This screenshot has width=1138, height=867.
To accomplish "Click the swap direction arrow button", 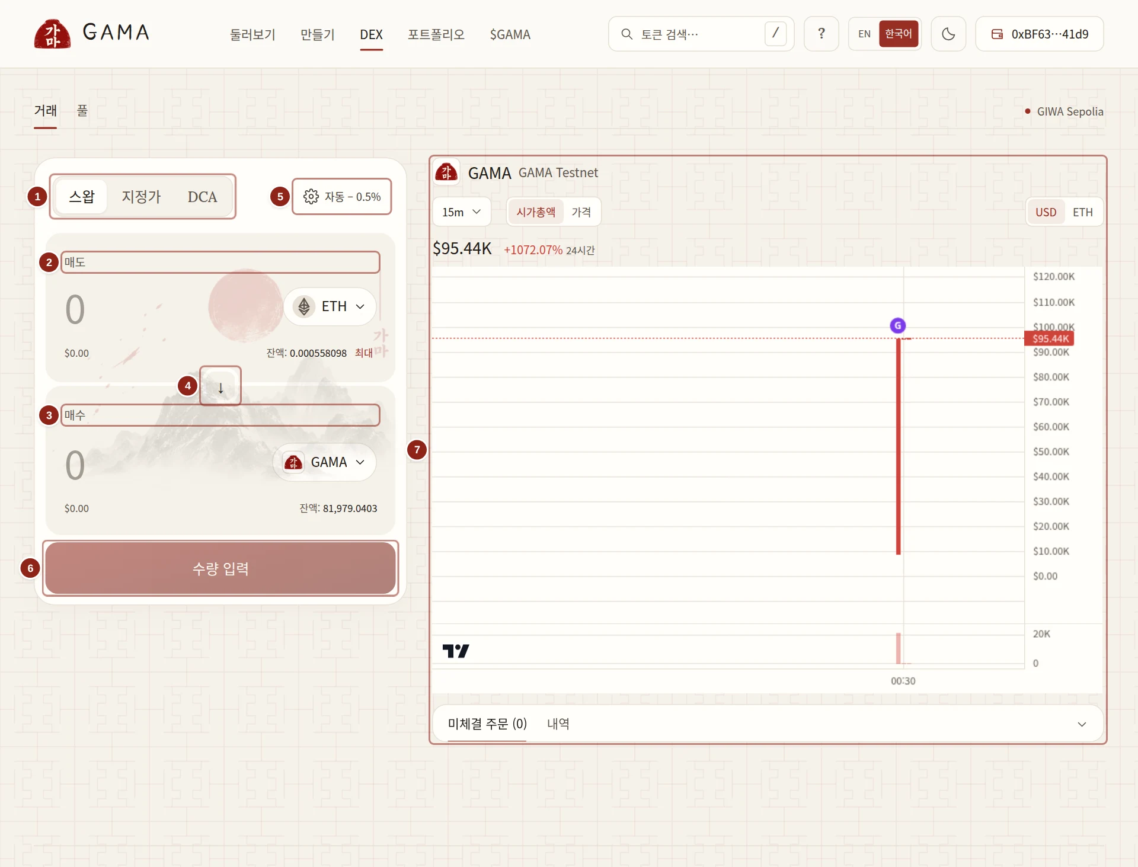I will click(220, 387).
